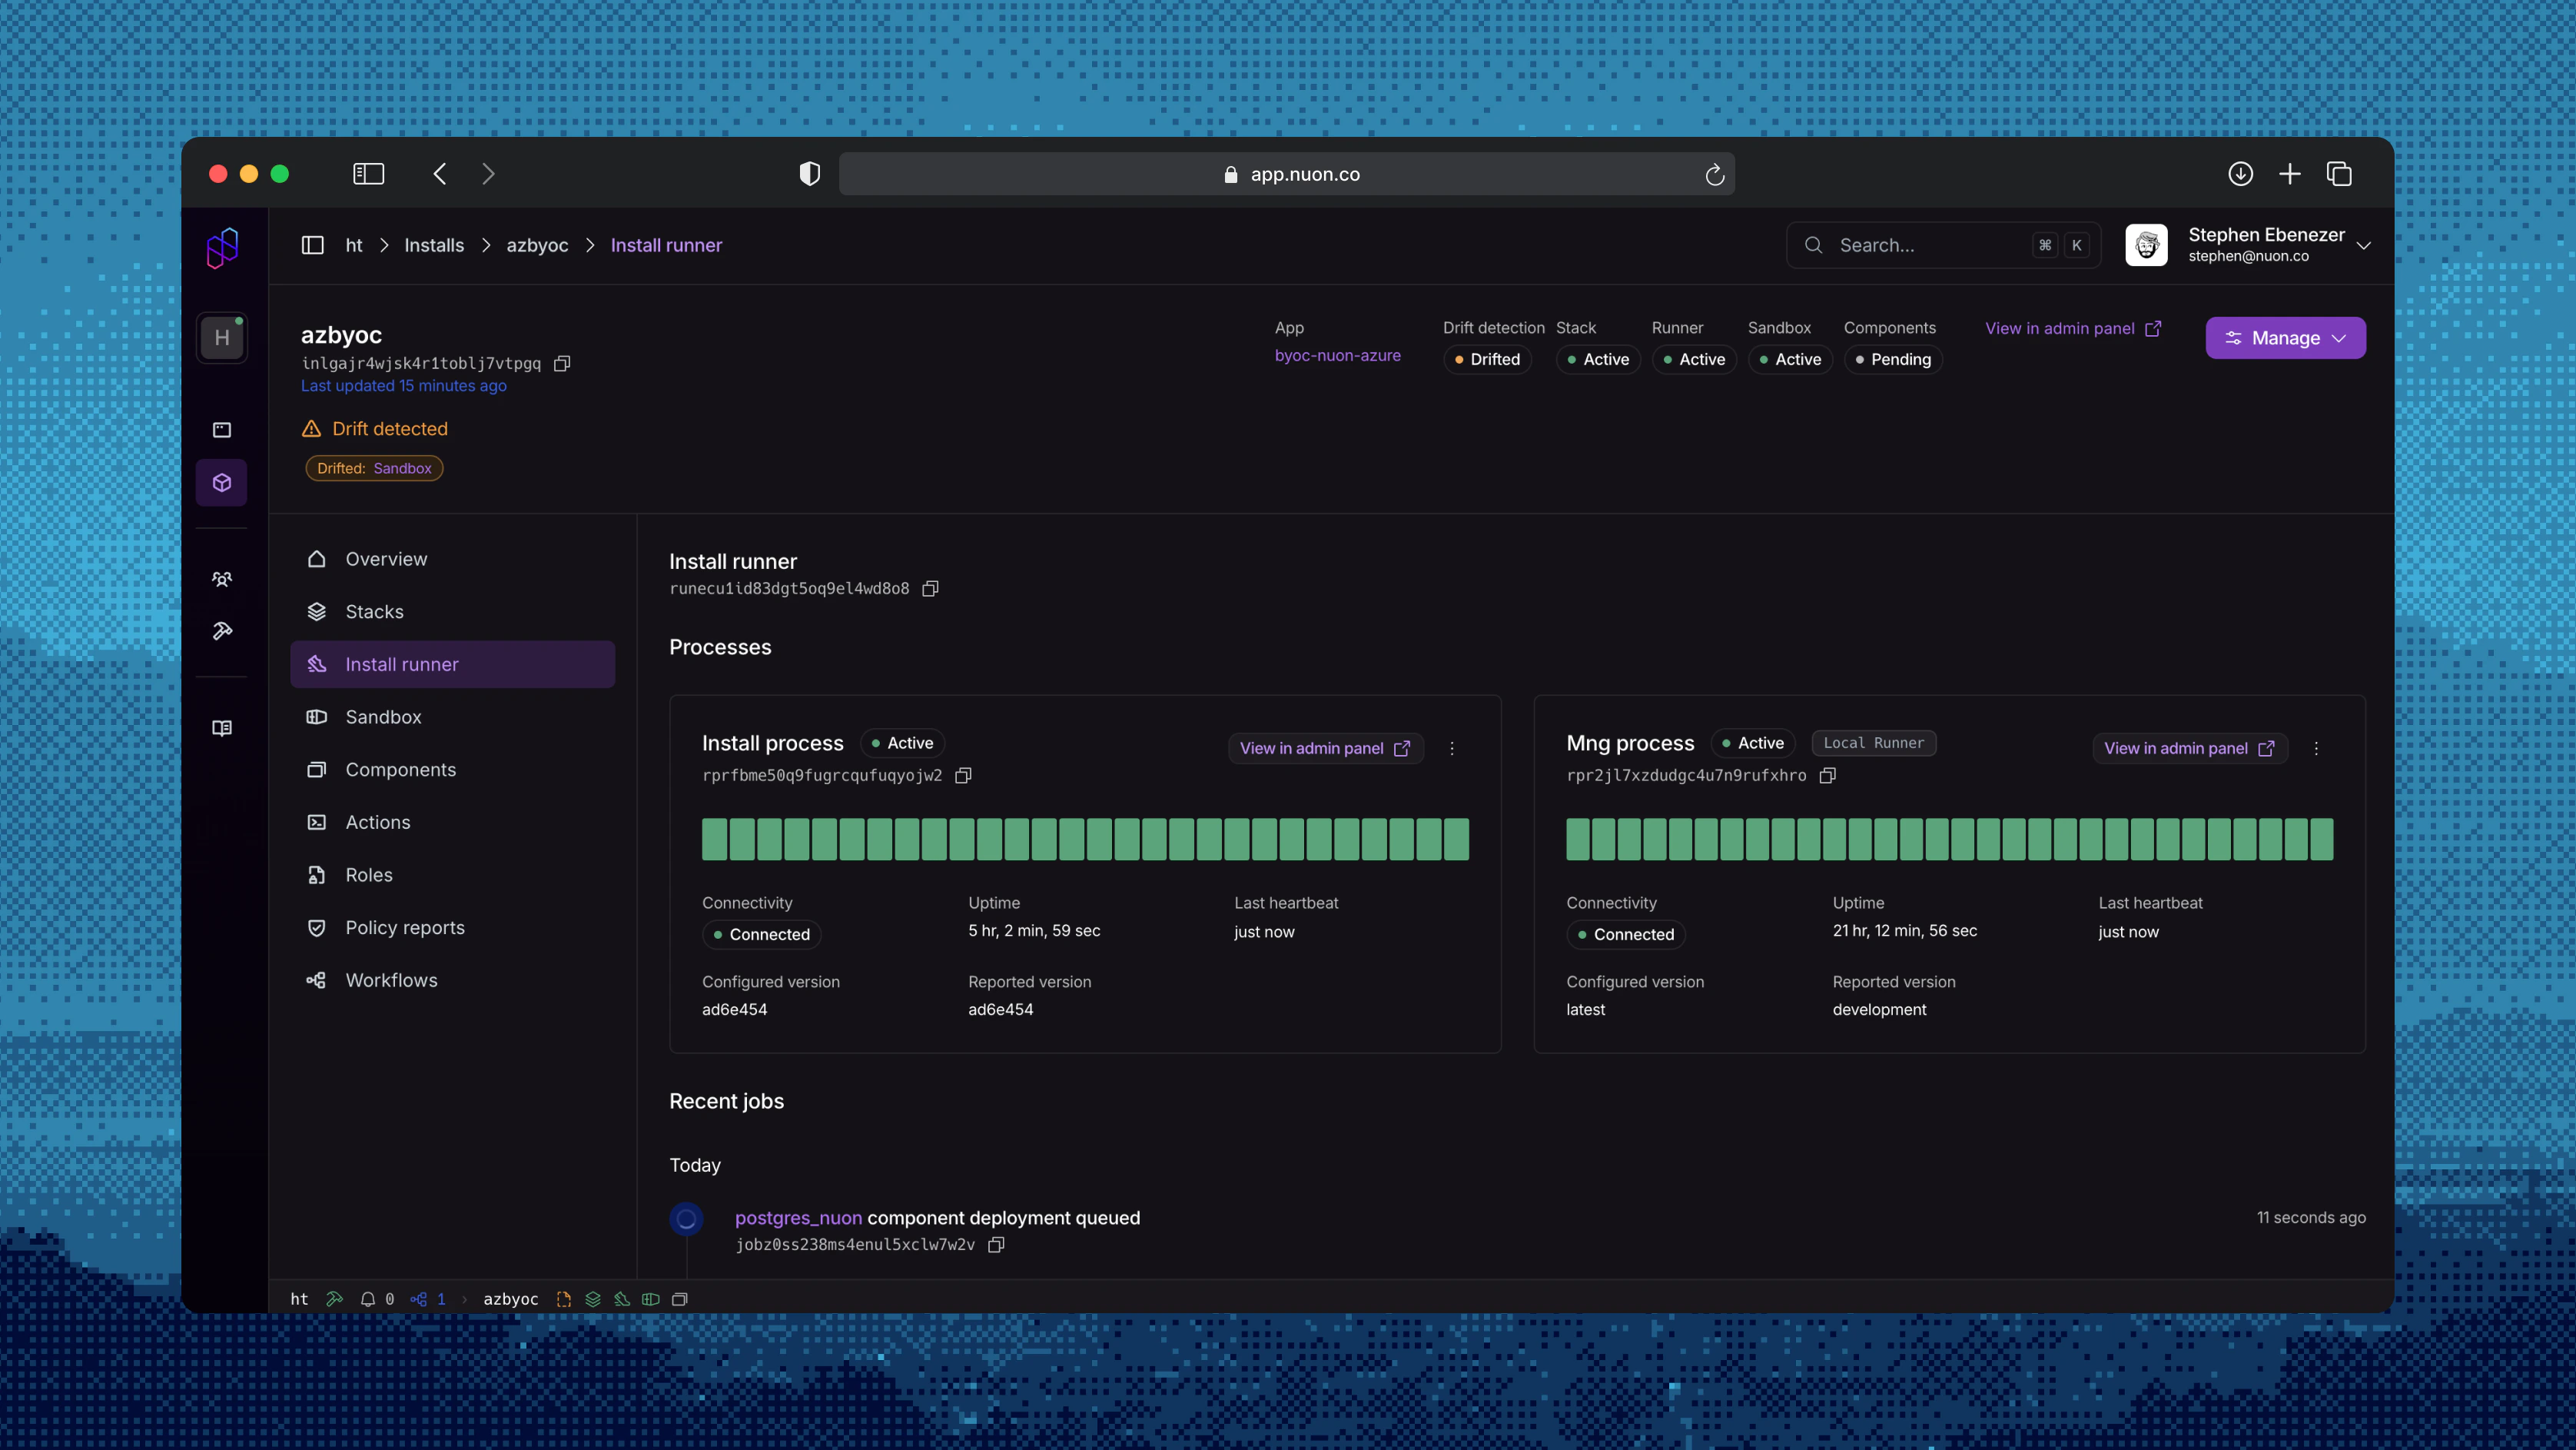Open Install process three-dot menu
This screenshot has height=1450, width=2576.
tap(1452, 749)
